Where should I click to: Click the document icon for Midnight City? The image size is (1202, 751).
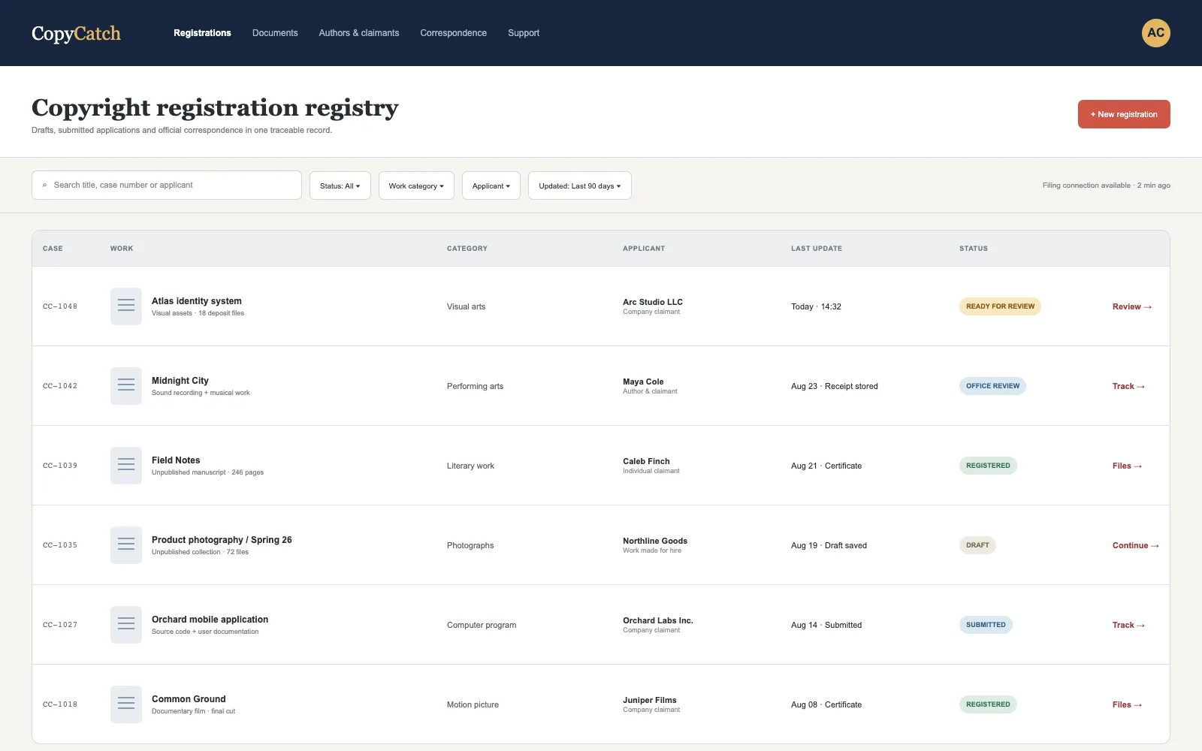[126, 386]
